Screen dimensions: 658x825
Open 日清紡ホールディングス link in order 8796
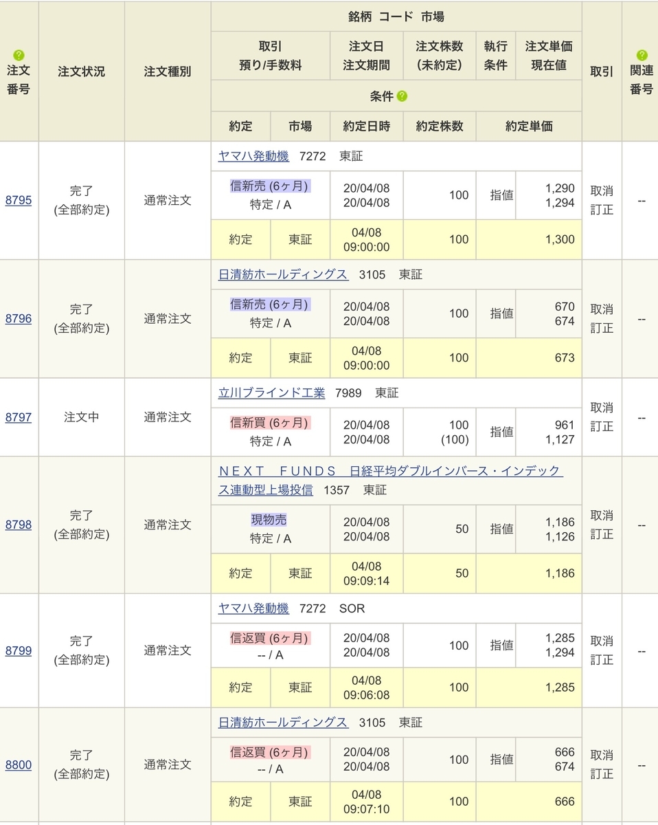pos(283,274)
